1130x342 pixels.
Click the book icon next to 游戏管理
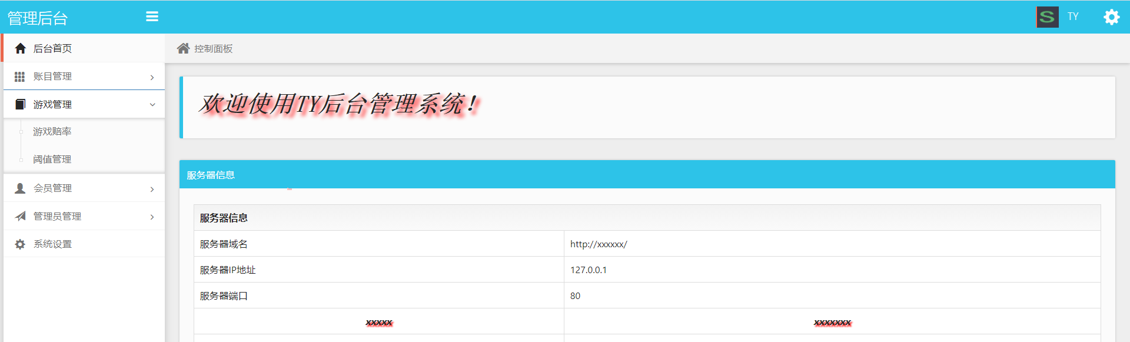coord(21,104)
